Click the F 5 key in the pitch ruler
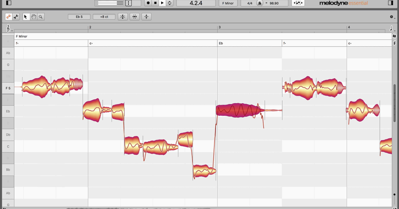This screenshot has width=399, height=209. pos(8,88)
